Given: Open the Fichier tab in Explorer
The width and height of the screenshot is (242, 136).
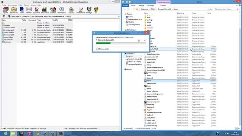Looking at the screenshot, I should 126,5.
